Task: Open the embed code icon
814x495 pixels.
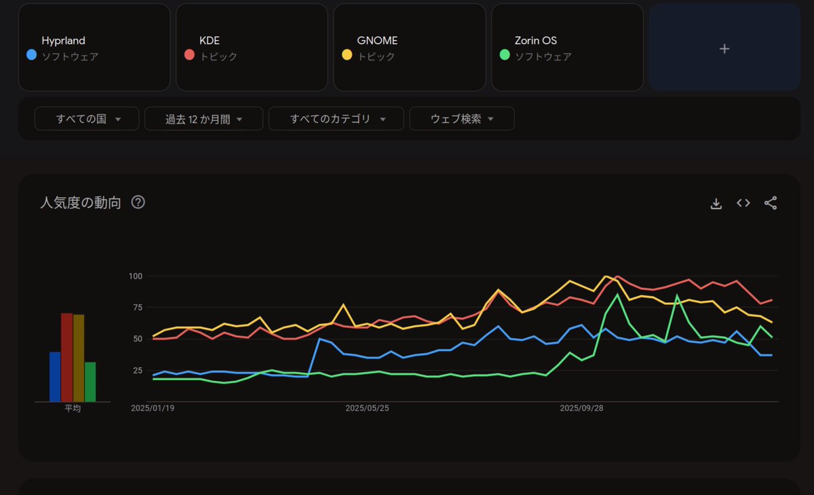Action: pyautogui.click(x=743, y=203)
